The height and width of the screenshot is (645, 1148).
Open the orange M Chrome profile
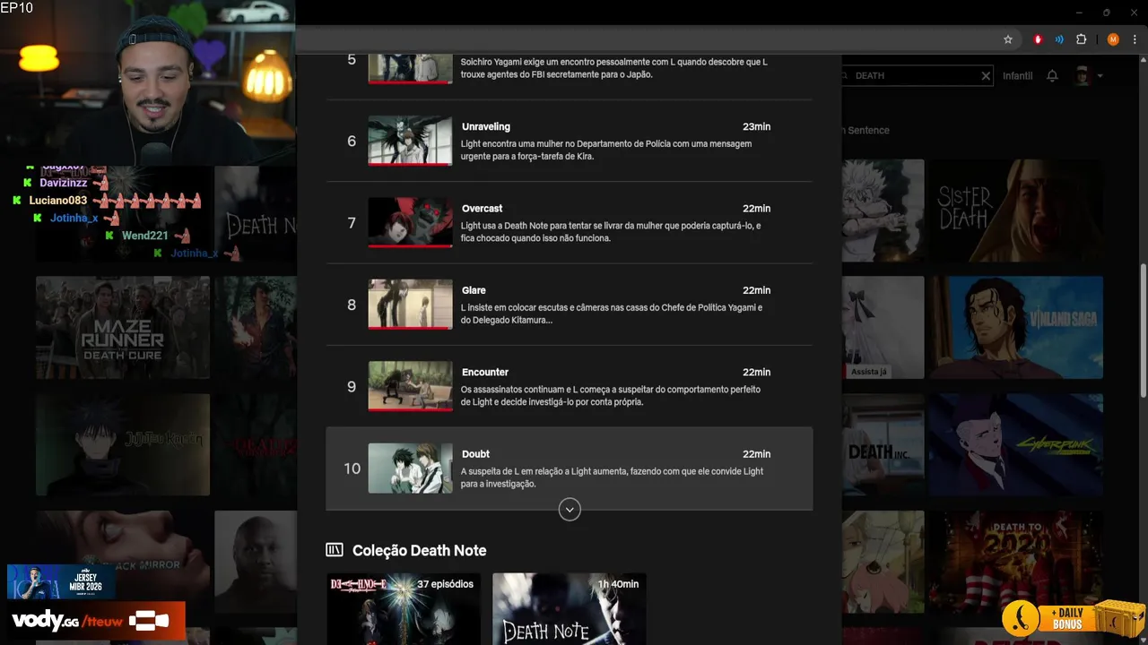(x=1113, y=39)
